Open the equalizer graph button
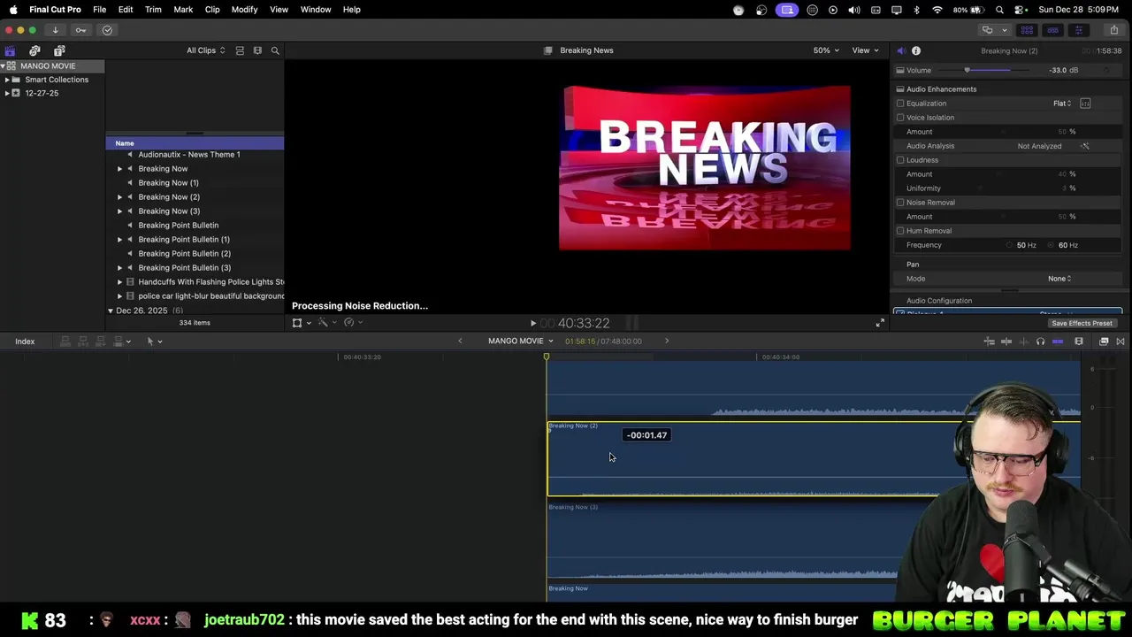 pyautogui.click(x=1085, y=104)
